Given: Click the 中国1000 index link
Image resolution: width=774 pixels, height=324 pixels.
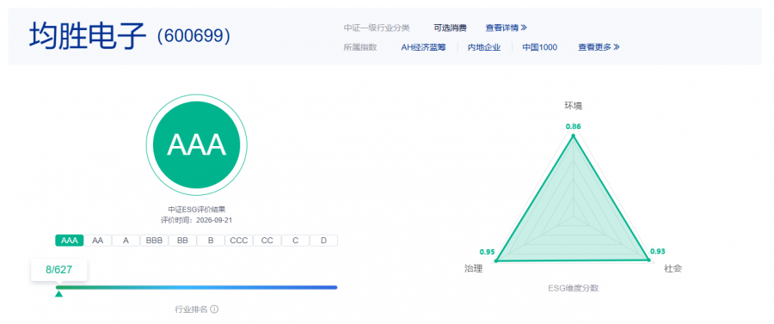Looking at the screenshot, I should 539,47.
